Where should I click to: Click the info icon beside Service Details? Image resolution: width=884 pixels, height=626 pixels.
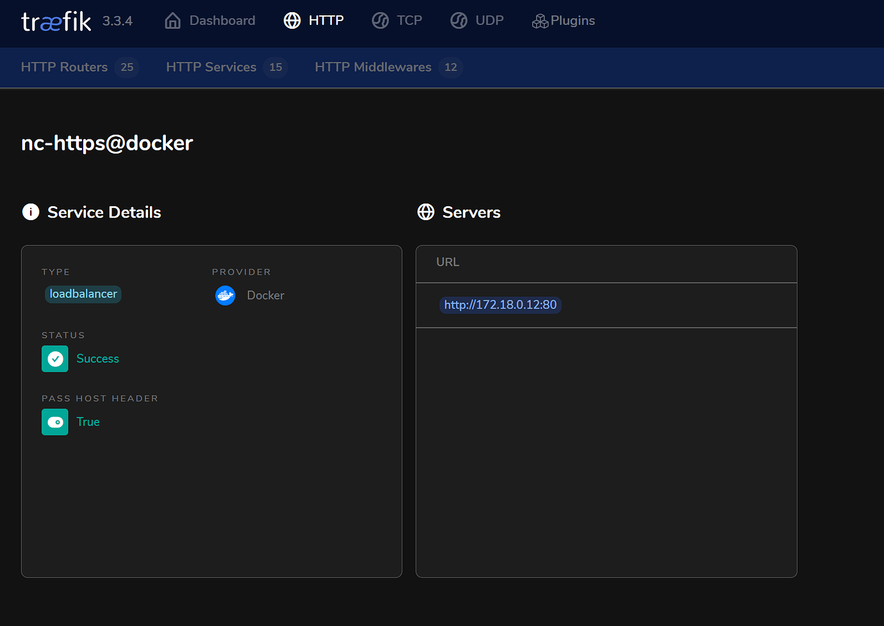[x=30, y=212]
